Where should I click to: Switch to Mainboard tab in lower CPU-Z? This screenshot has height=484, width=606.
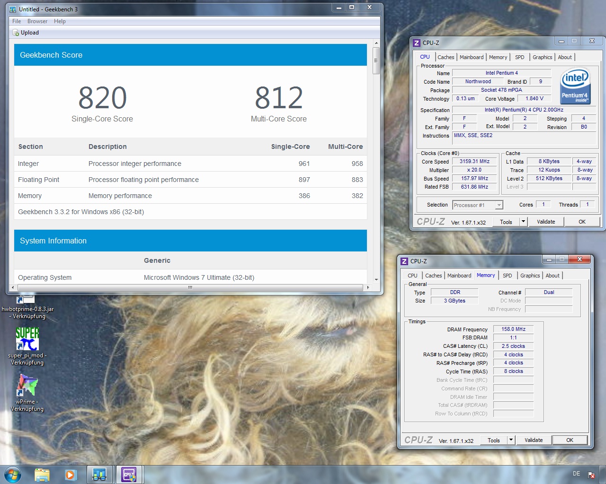[x=459, y=276]
